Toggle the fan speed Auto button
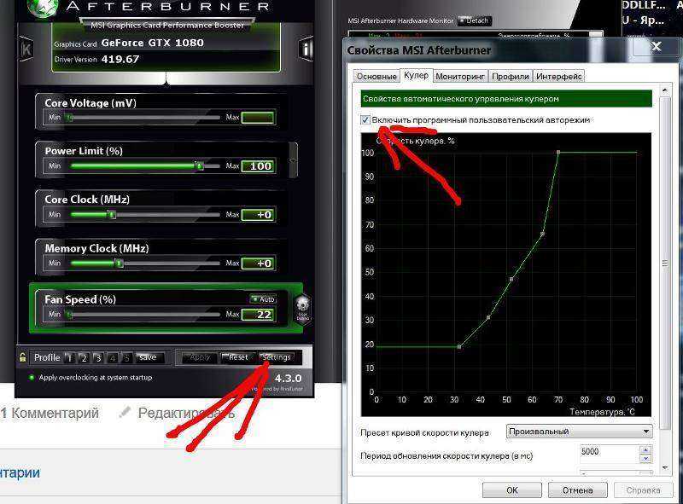 [x=264, y=299]
